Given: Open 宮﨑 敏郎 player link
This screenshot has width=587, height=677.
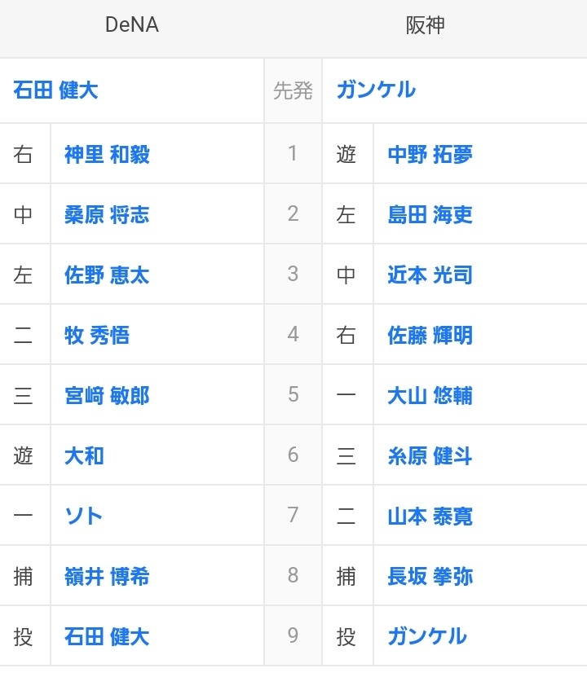Looking at the screenshot, I should [x=107, y=395].
